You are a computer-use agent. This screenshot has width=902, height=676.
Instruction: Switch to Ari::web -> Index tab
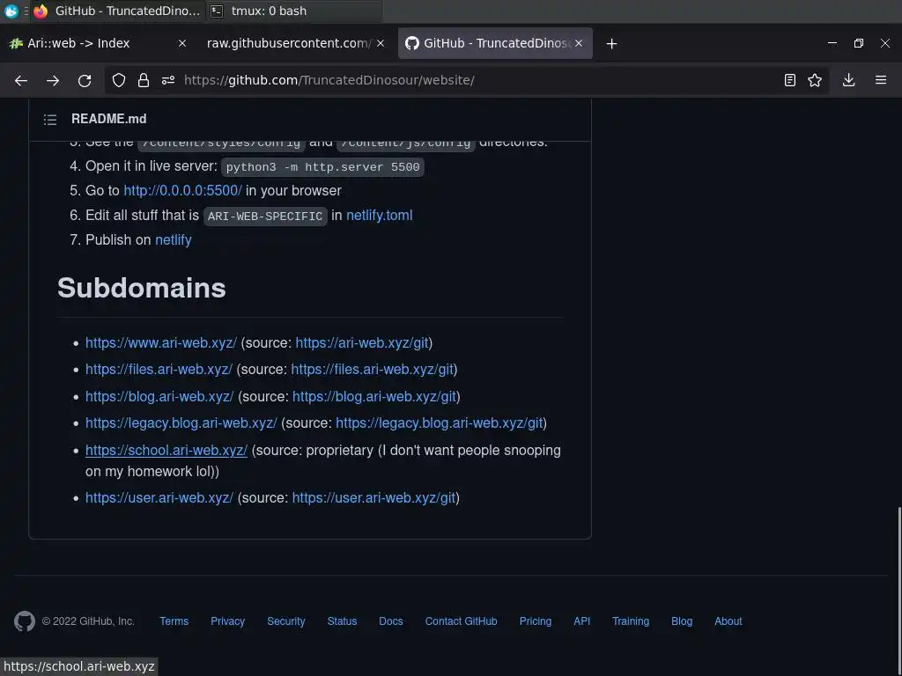98,43
